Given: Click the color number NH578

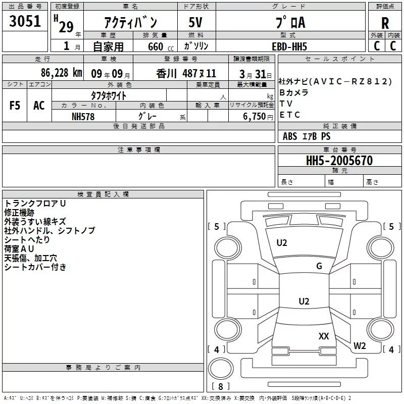Looking at the screenshot, I should click(83, 116).
